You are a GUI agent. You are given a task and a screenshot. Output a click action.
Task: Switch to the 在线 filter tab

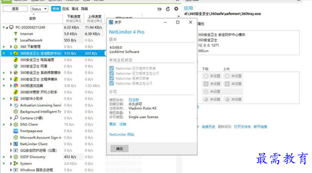coord(65,9)
